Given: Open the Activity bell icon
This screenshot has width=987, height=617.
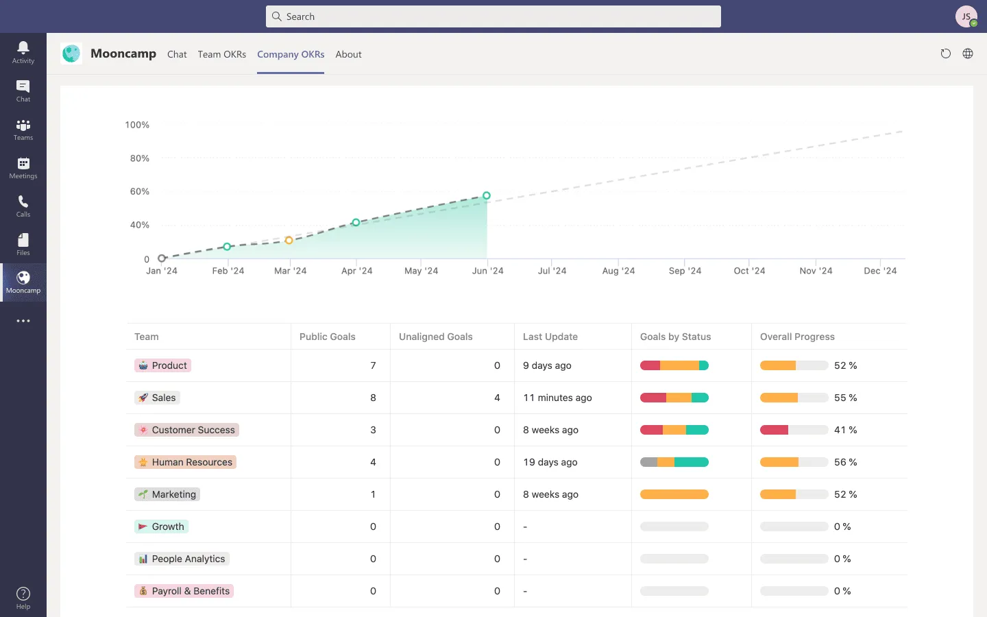Looking at the screenshot, I should (23, 52).
